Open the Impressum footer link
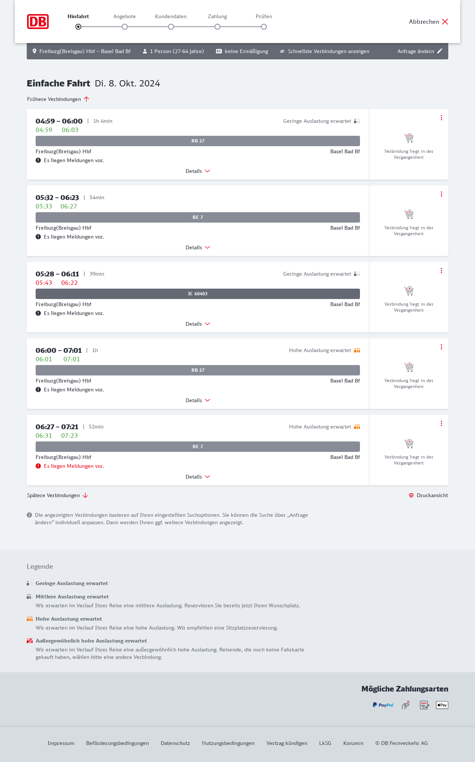 (x=61, y=743)
